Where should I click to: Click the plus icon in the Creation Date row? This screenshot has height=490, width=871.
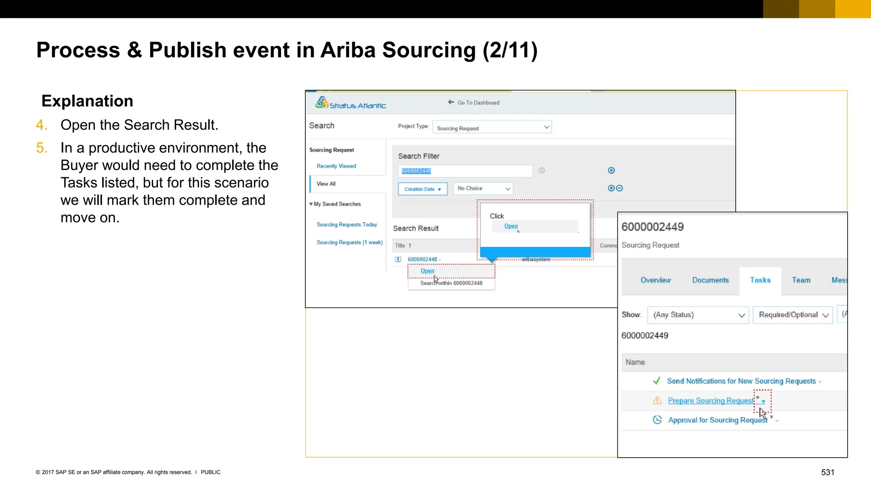pos(611,188)
